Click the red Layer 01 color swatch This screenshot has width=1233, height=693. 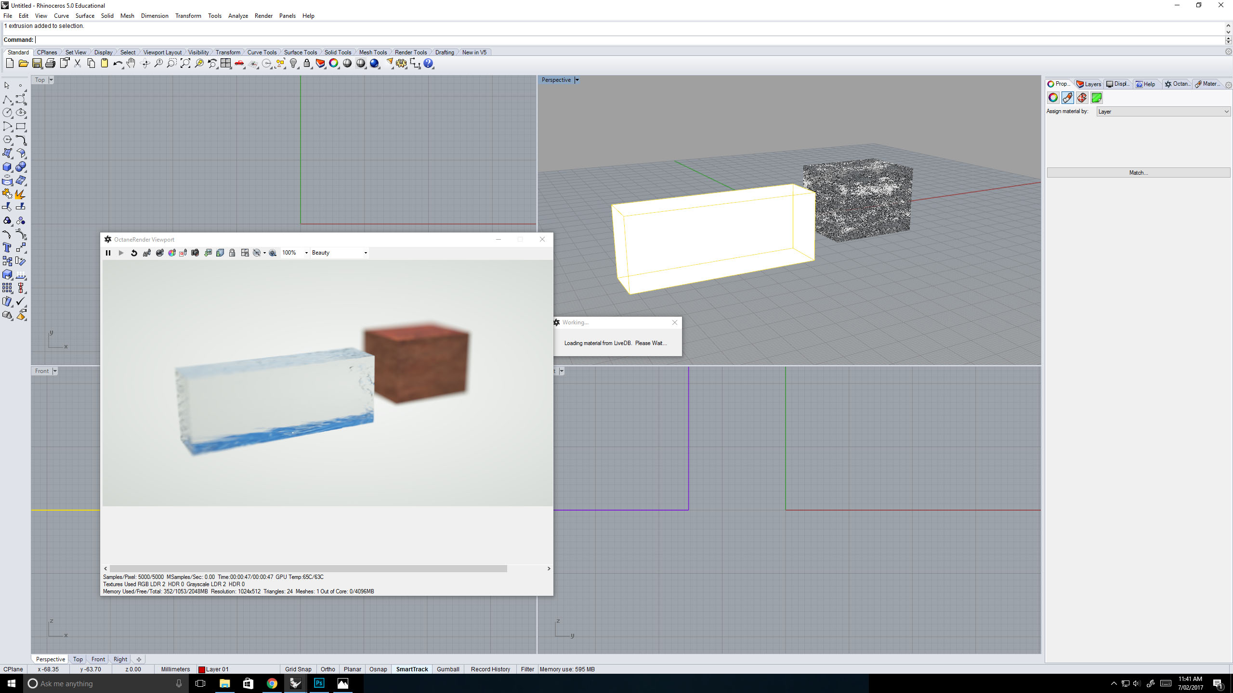click(x=202, y=669)
